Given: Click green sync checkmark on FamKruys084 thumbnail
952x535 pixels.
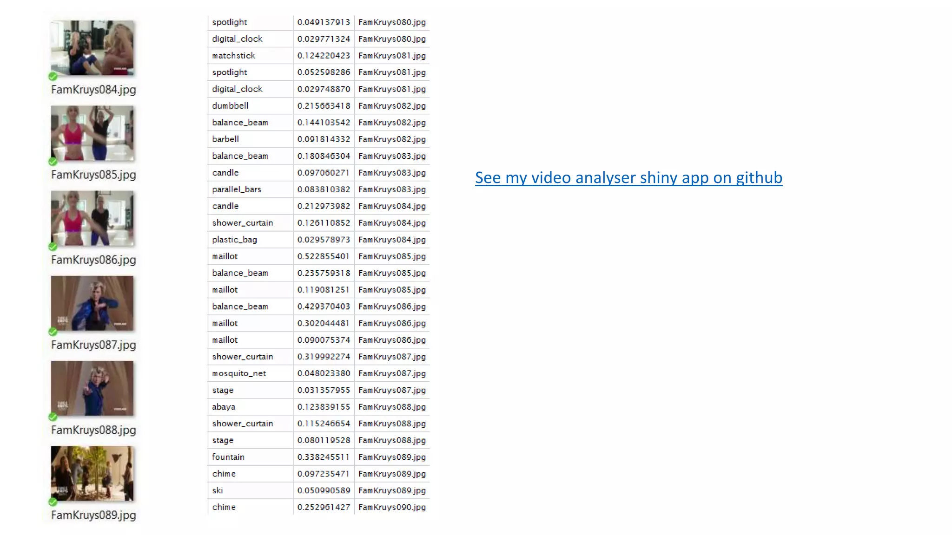Looking at the screenshot, I should pos(53,76).
